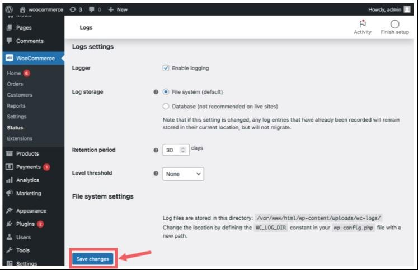418x270 pixels.
Task: Click the comments bubble icon in admin bar
Action: tap(91, 9)
